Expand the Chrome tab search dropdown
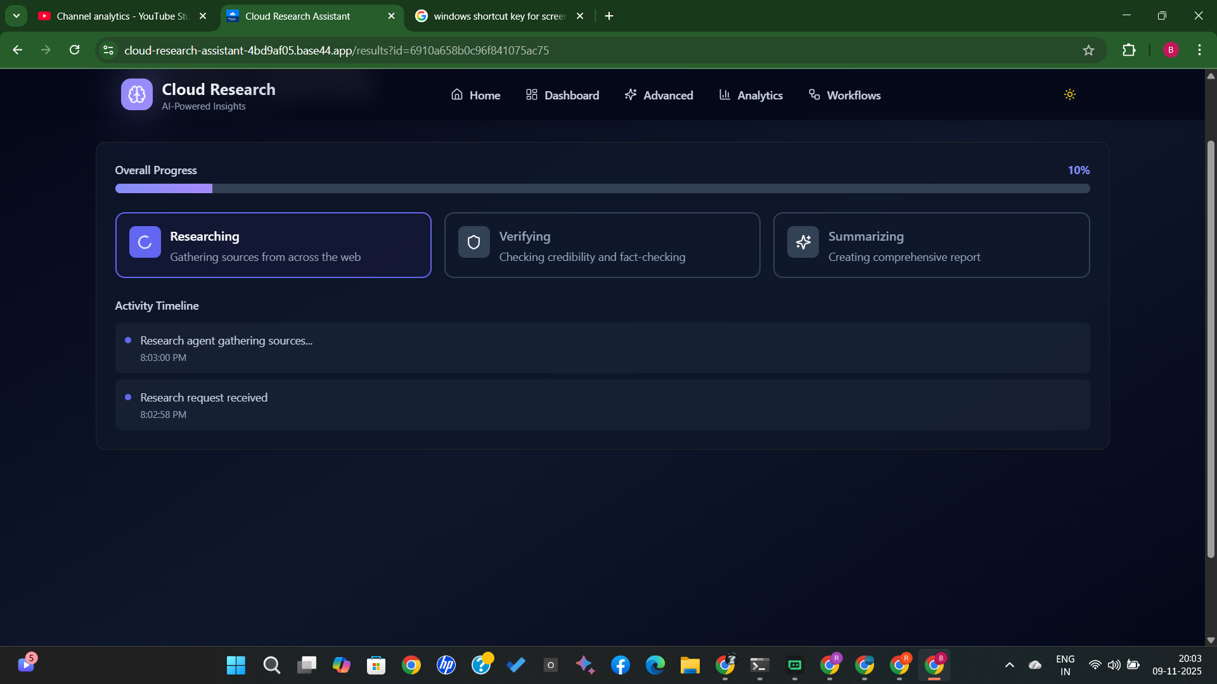 click(16, 16)
